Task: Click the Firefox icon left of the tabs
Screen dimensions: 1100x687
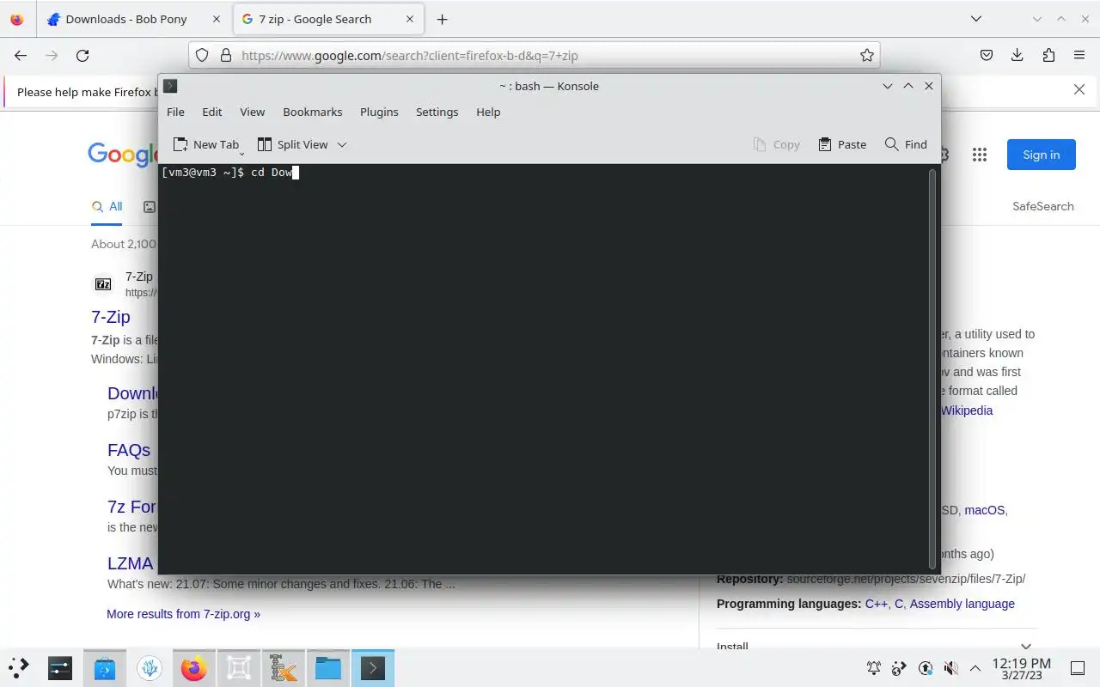Action: click(x=16, y=19)
